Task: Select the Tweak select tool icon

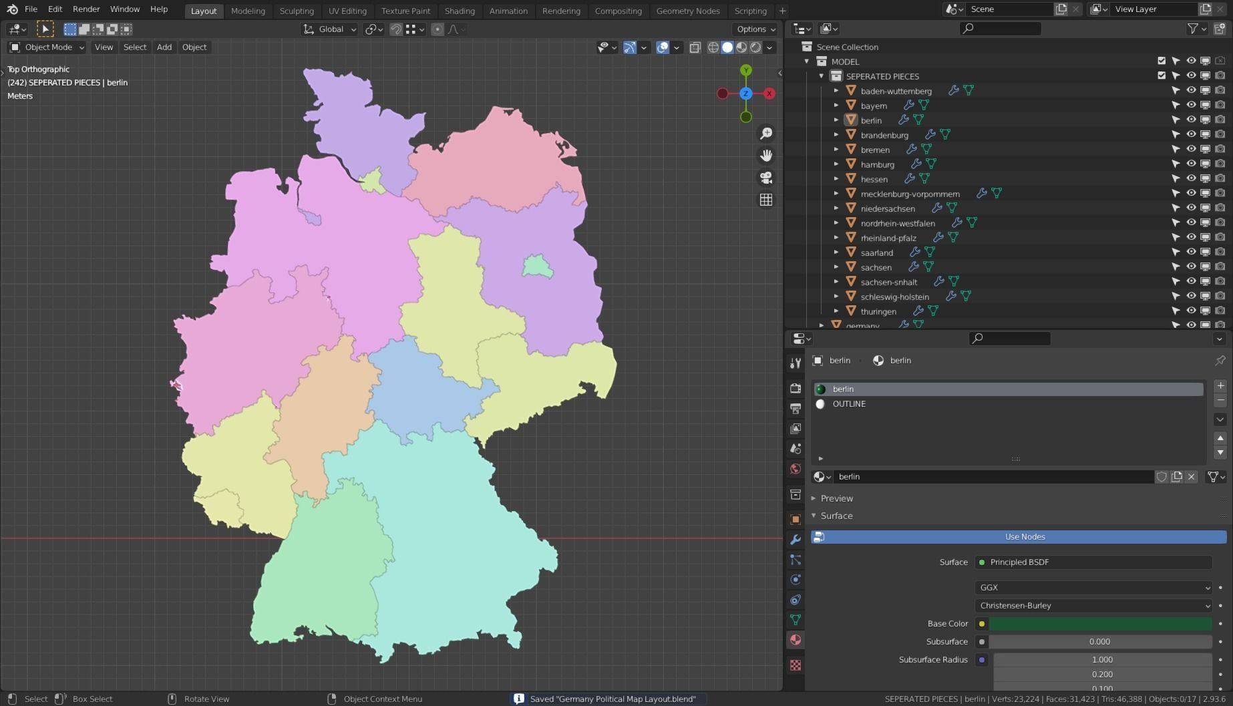Action: tap(45, 29)
